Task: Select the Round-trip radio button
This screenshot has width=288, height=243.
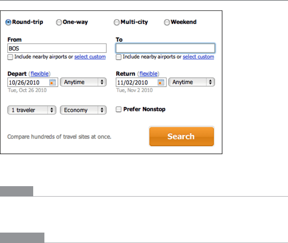Action: click(x=8, y=22)
